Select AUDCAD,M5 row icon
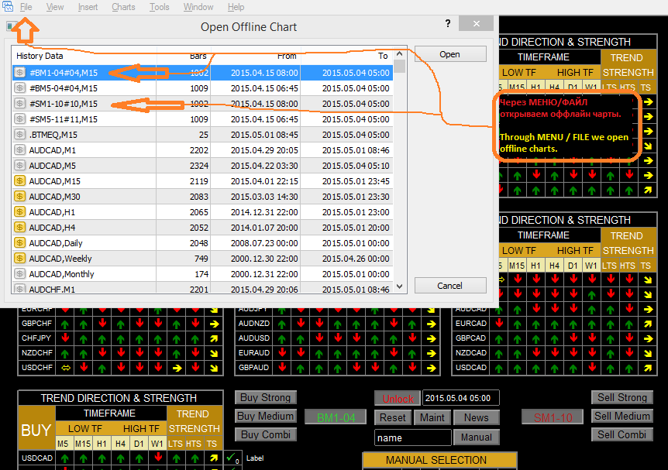 point(19,165)
